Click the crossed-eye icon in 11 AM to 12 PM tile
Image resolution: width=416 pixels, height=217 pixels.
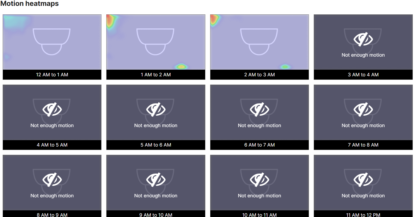tap(363, 180)
